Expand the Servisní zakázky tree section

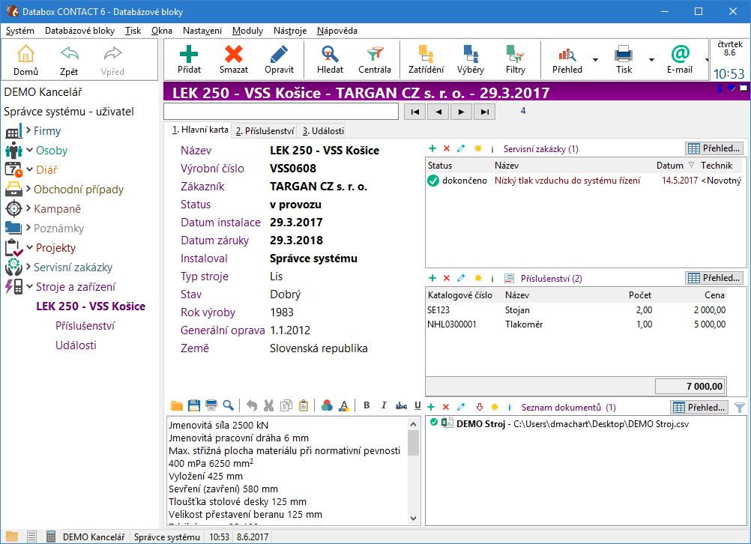(x=28, y=267)
